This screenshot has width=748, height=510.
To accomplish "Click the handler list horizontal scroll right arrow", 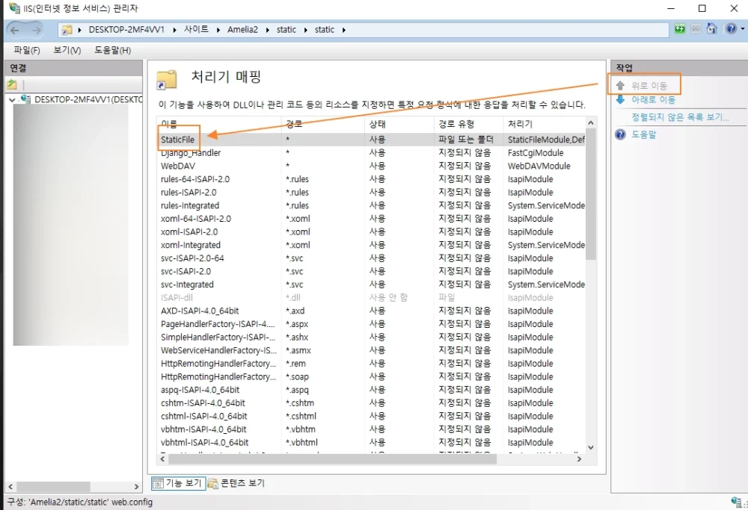I will 579,459.
